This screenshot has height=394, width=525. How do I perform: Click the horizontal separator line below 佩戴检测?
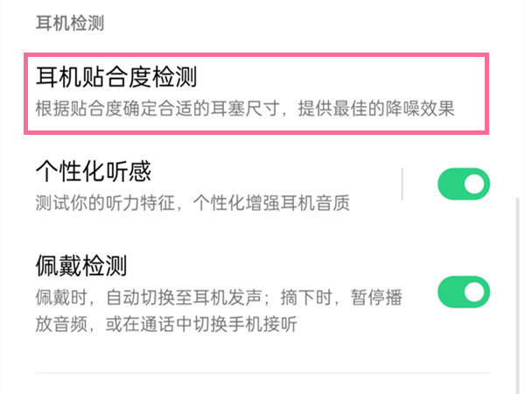262,373
